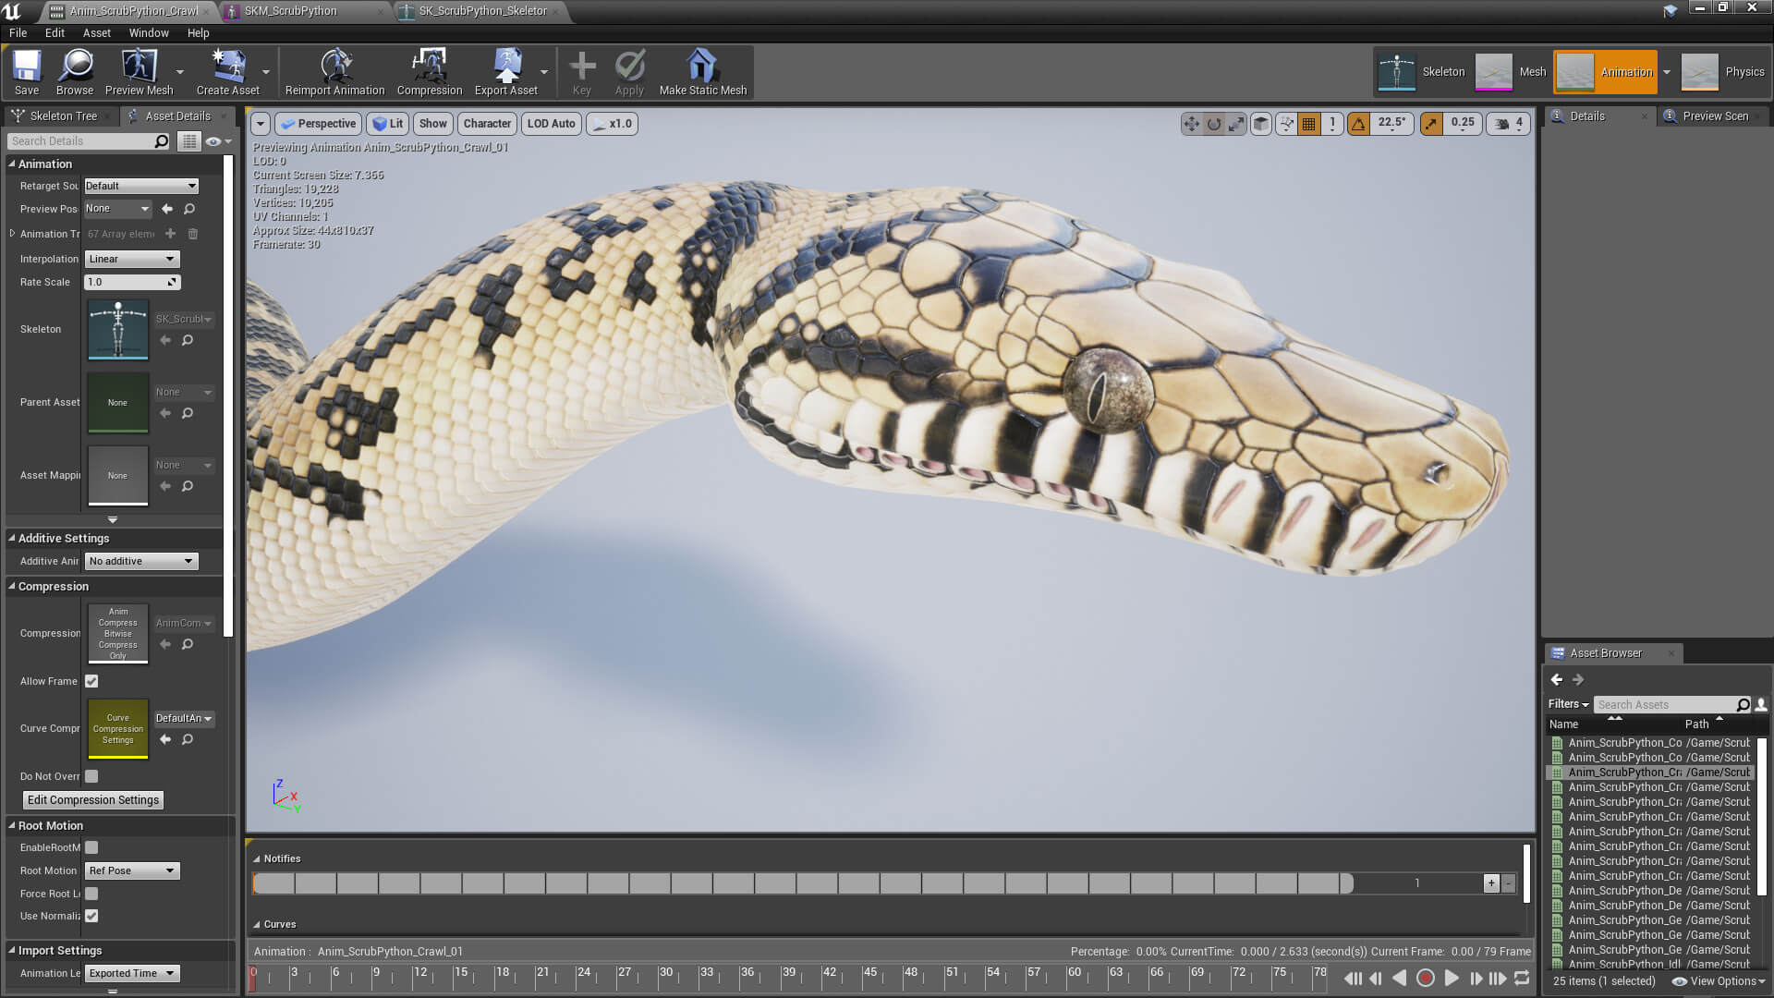Save the animation asset
The height and width of the screenshot is (998, 1774).
point(27,72)
